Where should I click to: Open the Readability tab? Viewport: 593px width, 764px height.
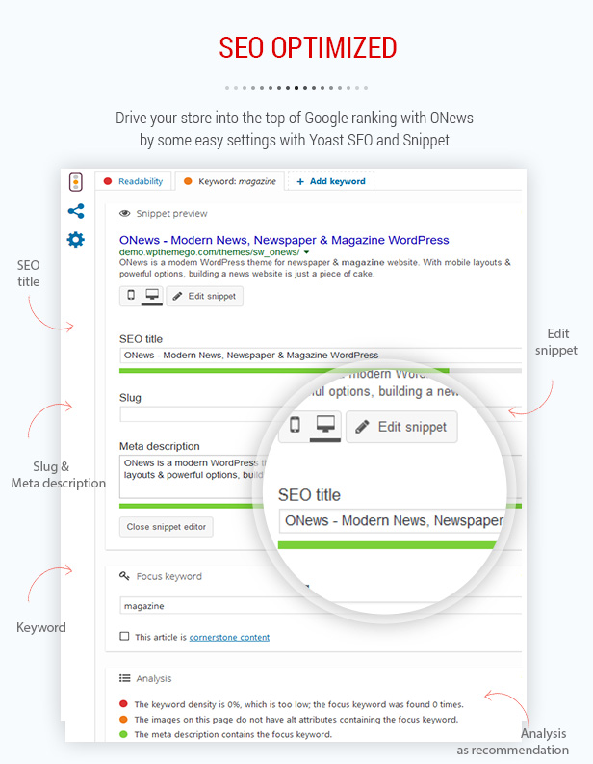134,181
